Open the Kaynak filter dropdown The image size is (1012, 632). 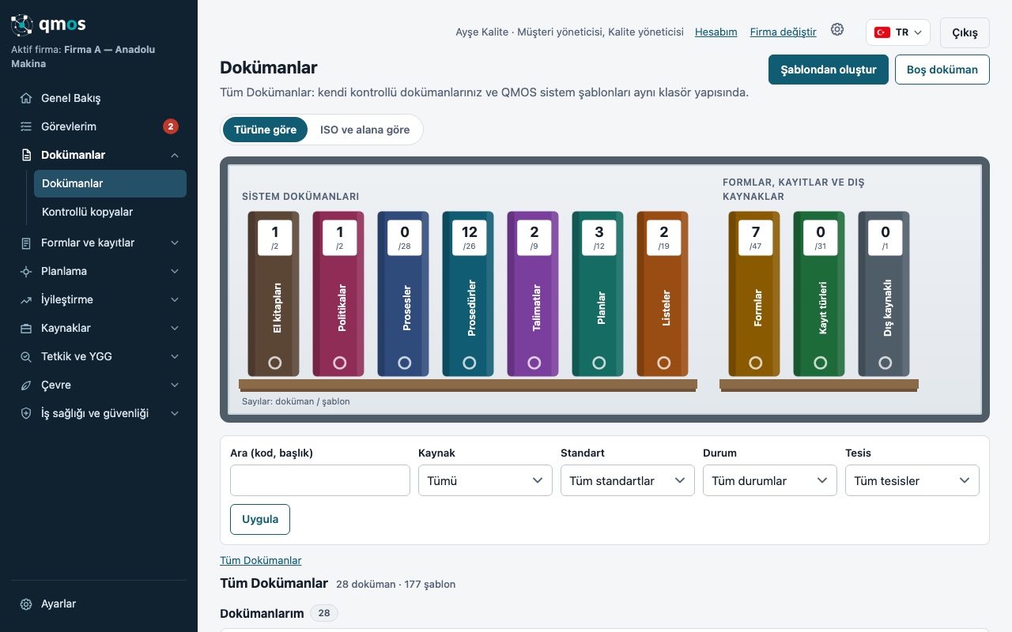(x=485, y=480)
